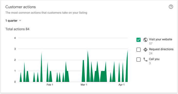Click the dropdown arrow beside 1 quarter
Screen dimensions: 178x94
coord(20,21)
